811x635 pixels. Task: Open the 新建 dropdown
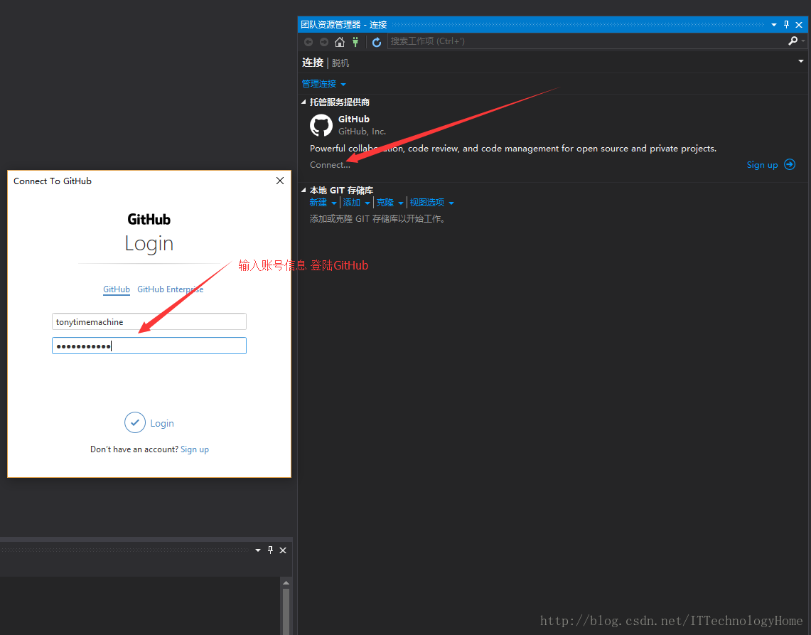[323, 203]
